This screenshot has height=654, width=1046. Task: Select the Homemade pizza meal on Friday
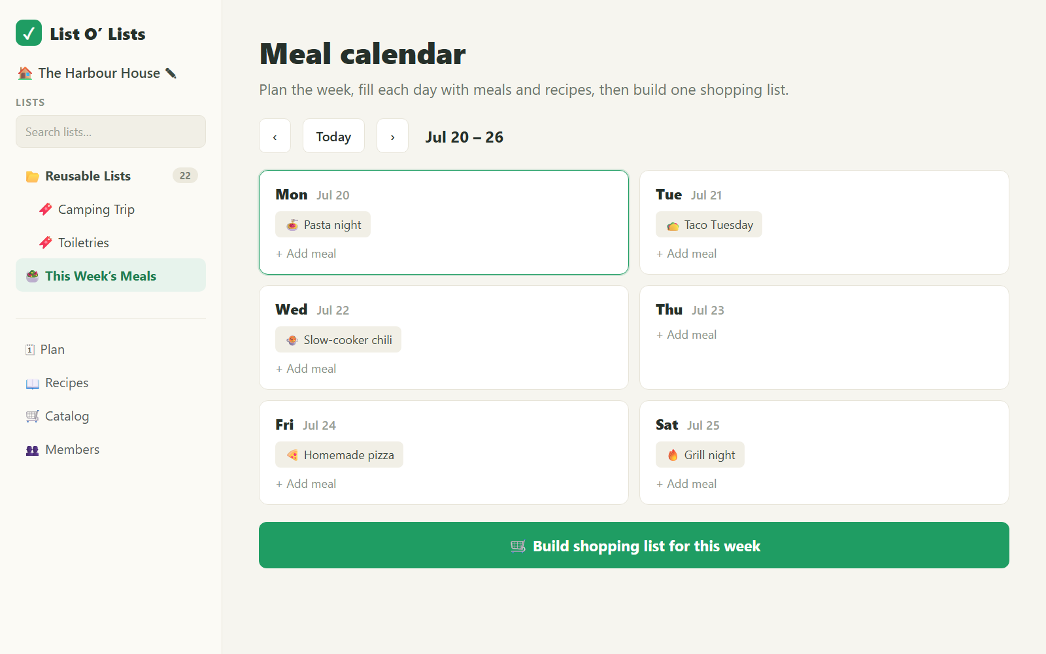click(x=339, y=455)
